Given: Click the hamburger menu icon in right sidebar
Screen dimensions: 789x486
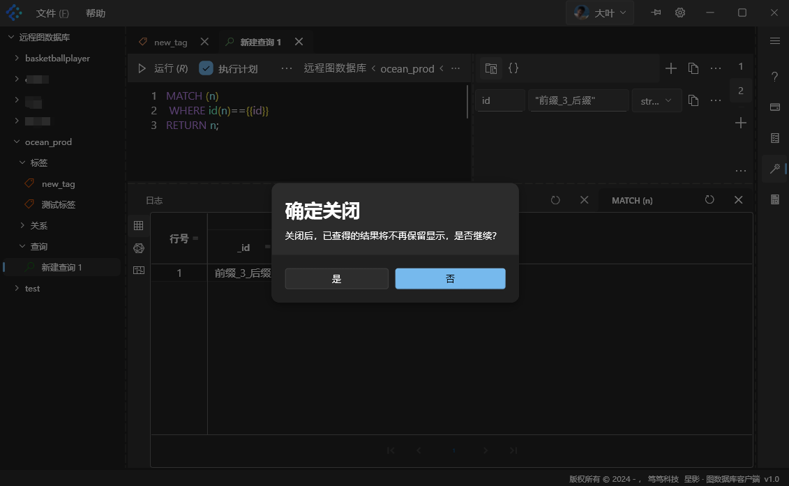Looking at the screenshot, I should pyautogui.click(x=775, y=40).
